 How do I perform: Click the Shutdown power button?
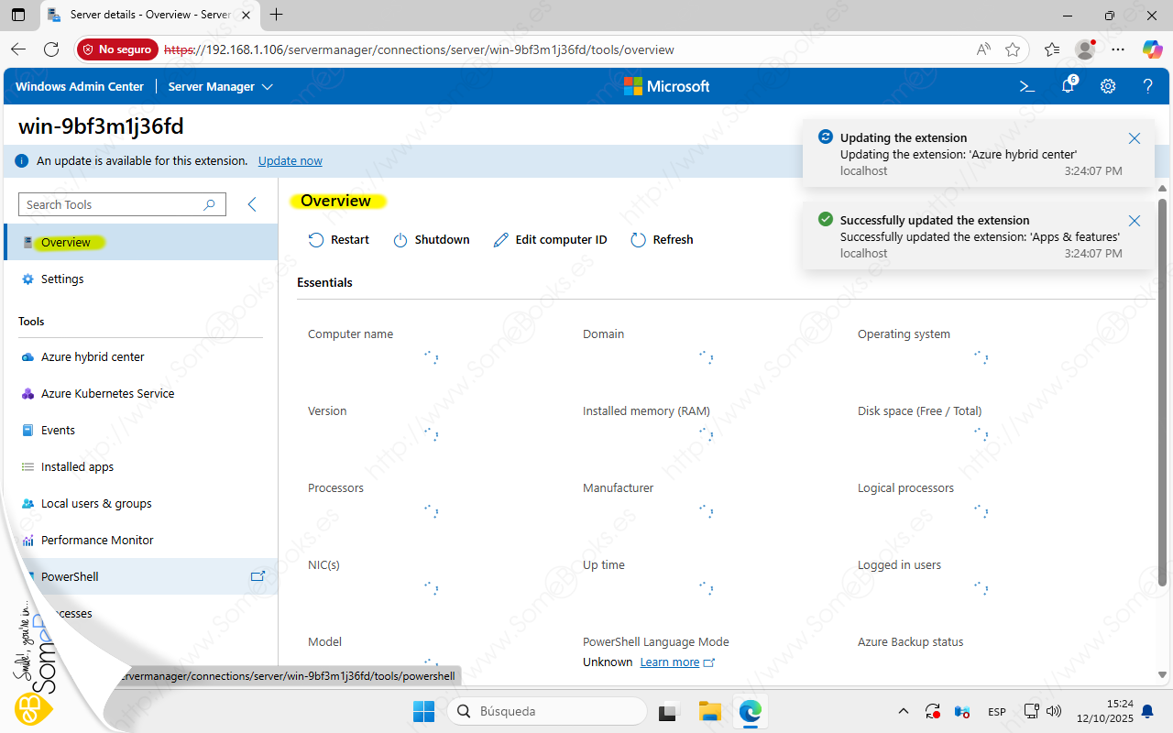click(x=432, y=240)
